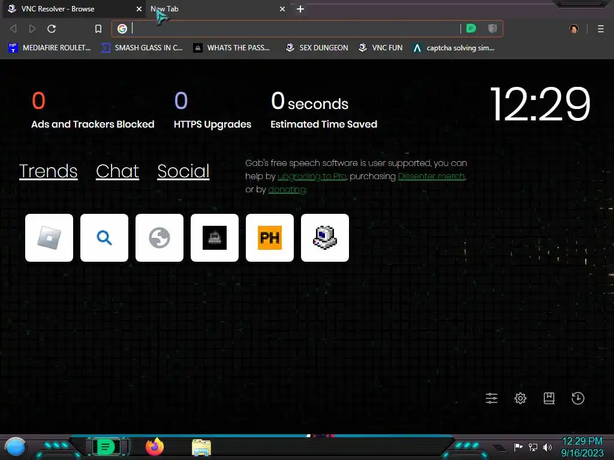The height and width of the screenshot is (460, 614).
Task: Follow the Dissenter merch link
Action: (x=432, y=177)
